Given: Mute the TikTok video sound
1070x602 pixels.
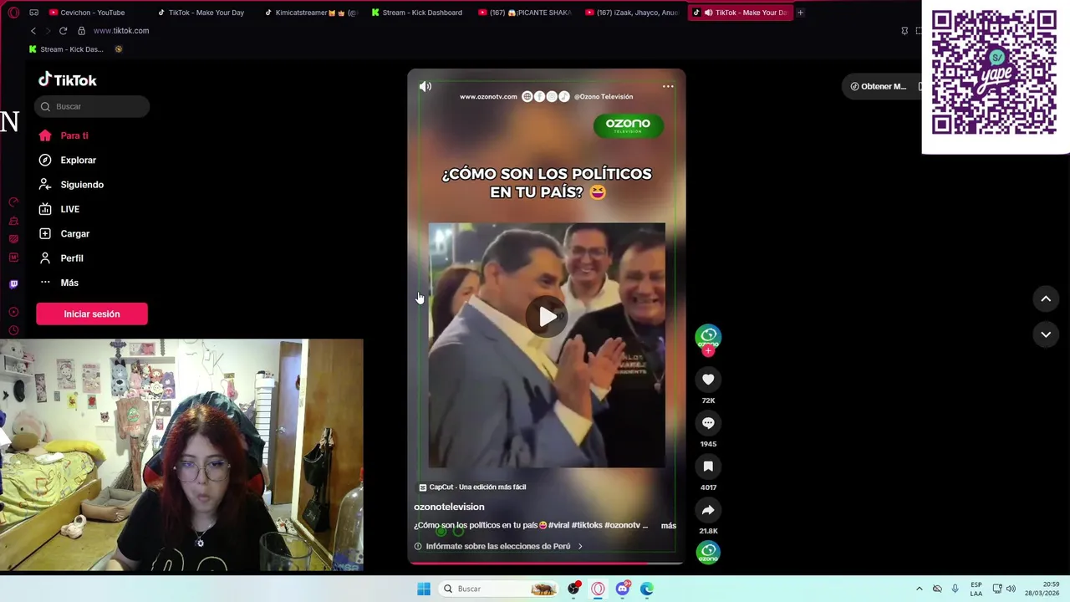Looking at the screenshot, I should point(425,86).
